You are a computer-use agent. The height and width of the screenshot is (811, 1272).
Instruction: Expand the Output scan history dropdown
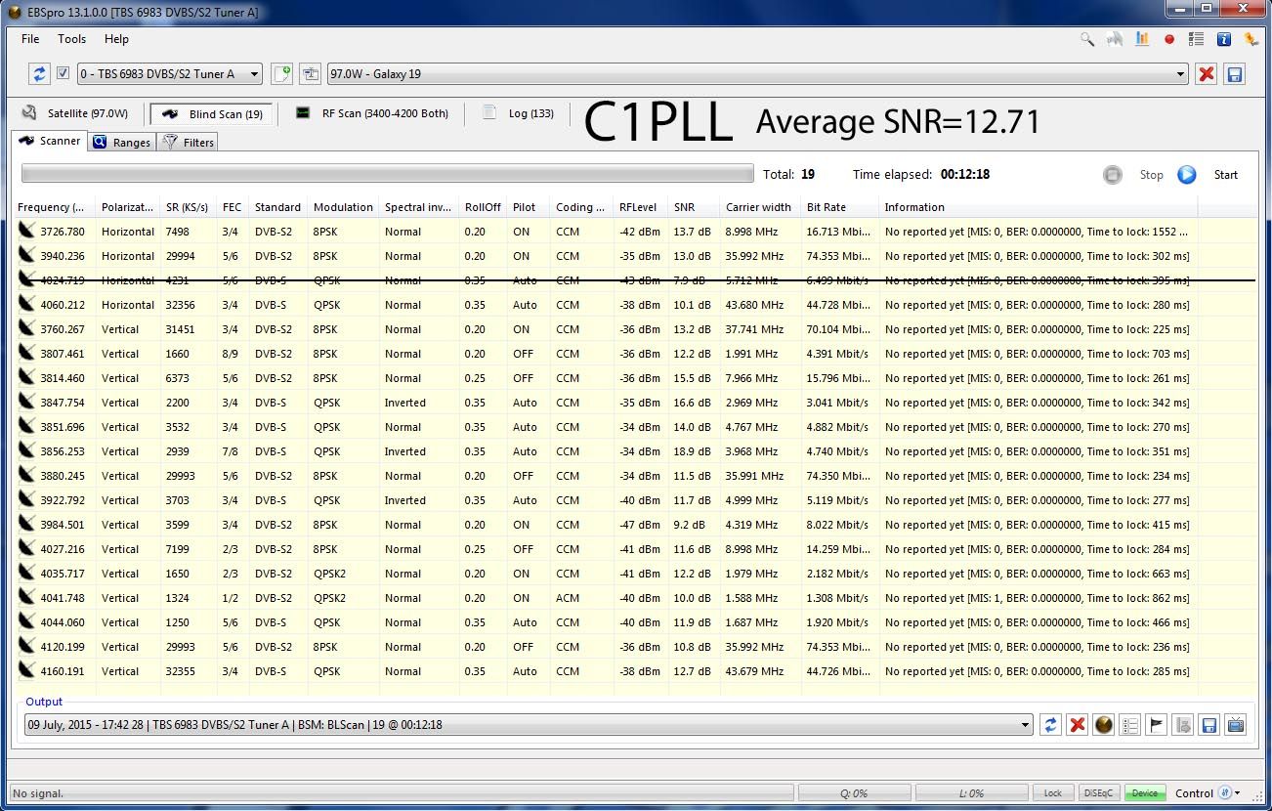(x=1025, y=725)
